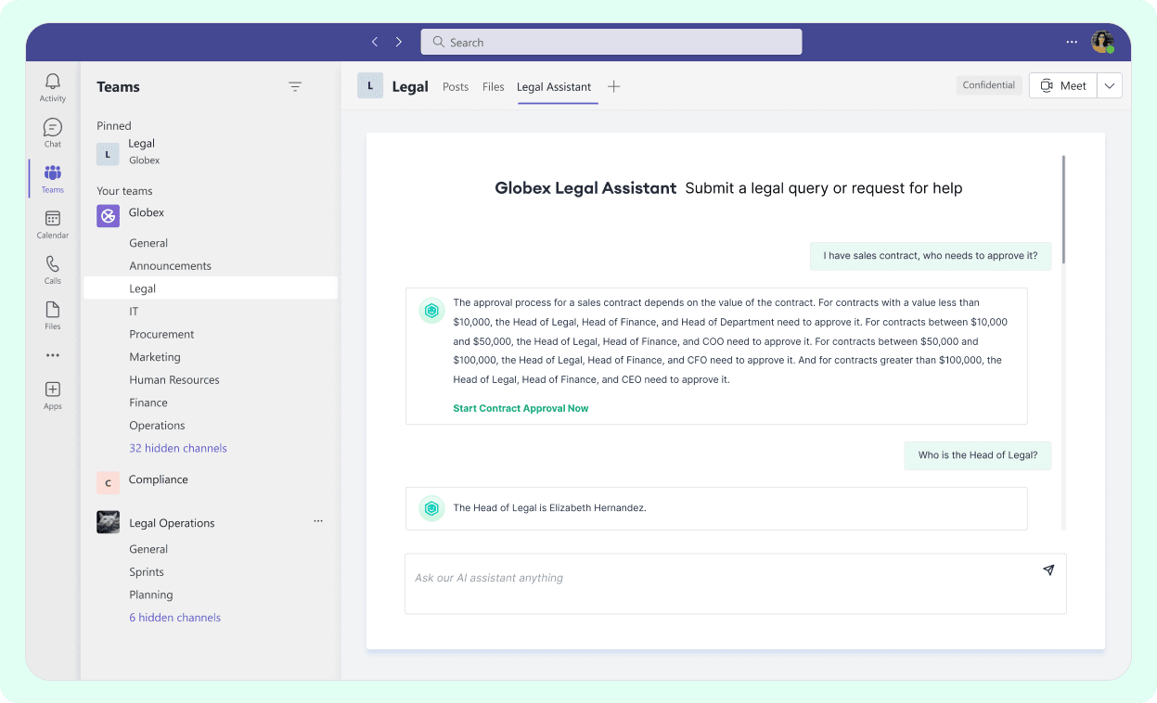Viewport: 1157px width, 703px height.
Task: Open the Planning channel
Action: tap(151, 595)
